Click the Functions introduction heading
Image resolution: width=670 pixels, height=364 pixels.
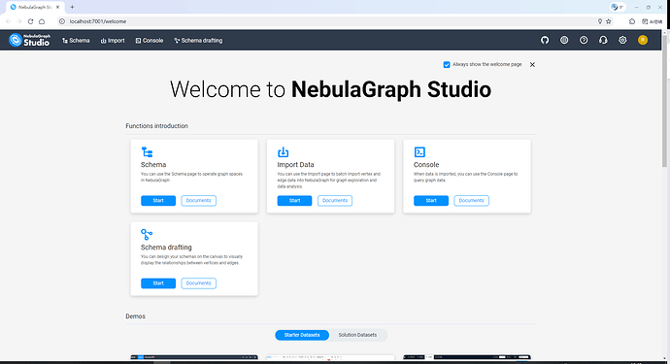coord(156,126)
